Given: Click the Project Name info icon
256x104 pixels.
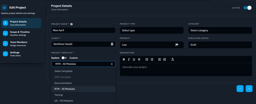Looking at the screenshot, I should pyautogui.click(x=71, y=24).
